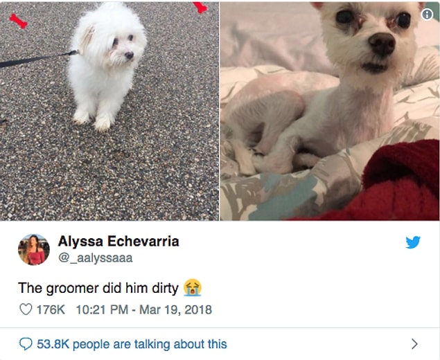Open the 10:21 PM - Mar 19, 2018 timestamp
The height and width of the screenshot is (360, 440).
click(144, 310)
